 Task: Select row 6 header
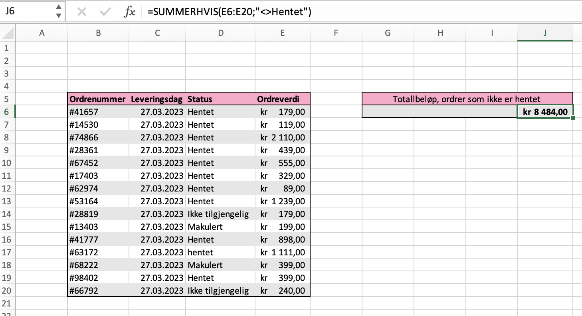pyautogui.click(x=7, y=112)
